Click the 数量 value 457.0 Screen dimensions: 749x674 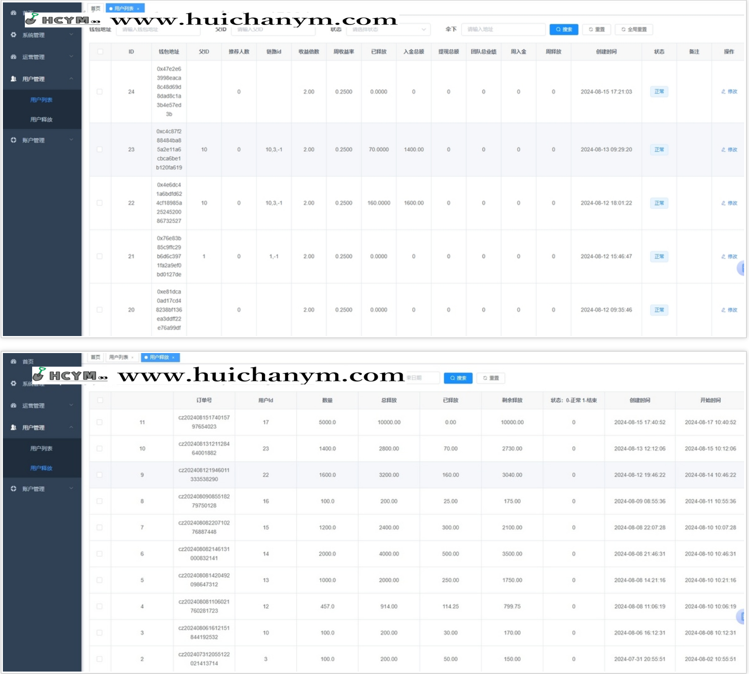[x=327, y=606]
